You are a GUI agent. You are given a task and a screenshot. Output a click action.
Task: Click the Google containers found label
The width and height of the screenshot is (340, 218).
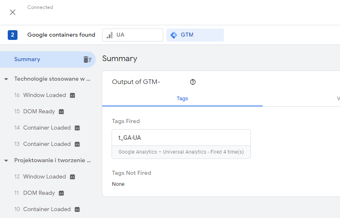click(61, 35)
